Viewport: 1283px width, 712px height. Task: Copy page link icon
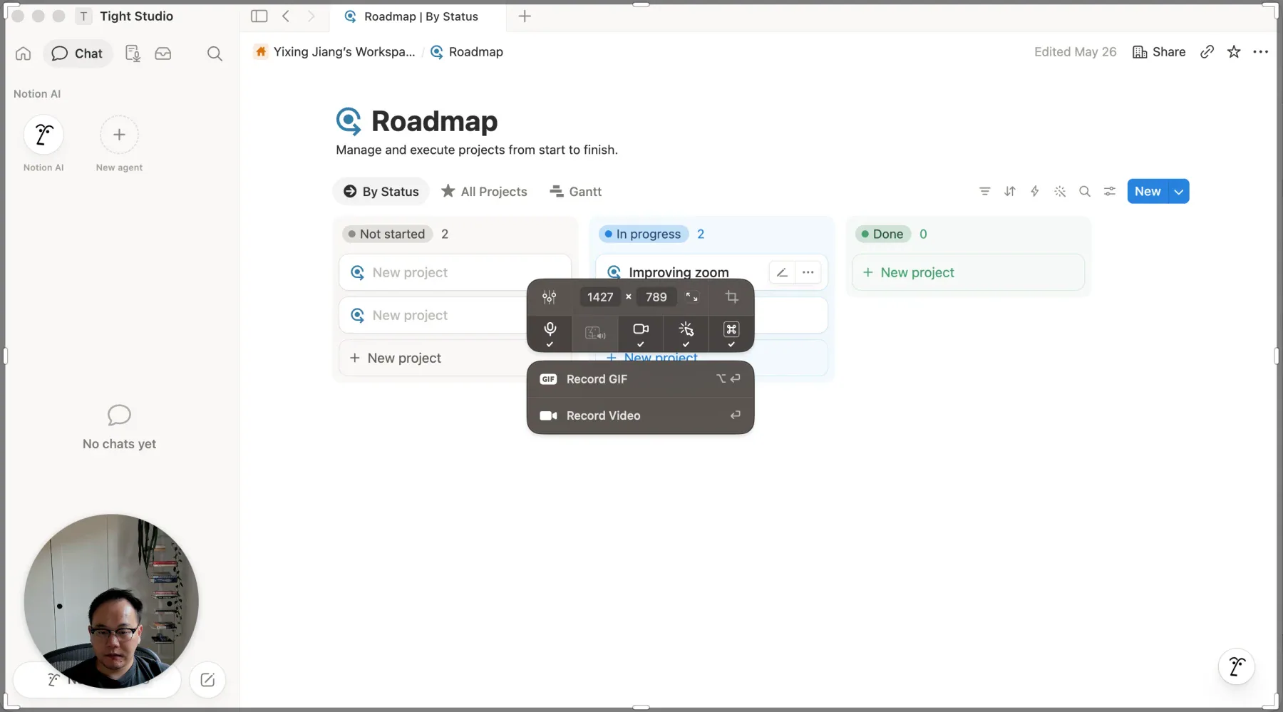(x=1207, y=51)
